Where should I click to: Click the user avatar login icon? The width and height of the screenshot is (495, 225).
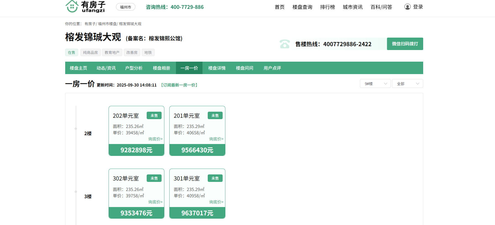coord(407,7)
